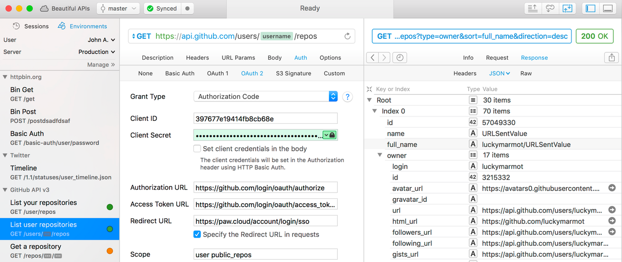Click the record dot button beside Synced

188,8
